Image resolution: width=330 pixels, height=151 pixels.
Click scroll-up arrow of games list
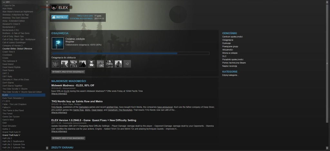click(47, 6)
